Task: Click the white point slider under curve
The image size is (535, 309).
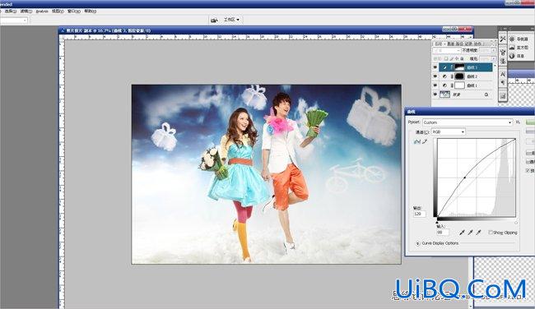Action: pos(515,222)
